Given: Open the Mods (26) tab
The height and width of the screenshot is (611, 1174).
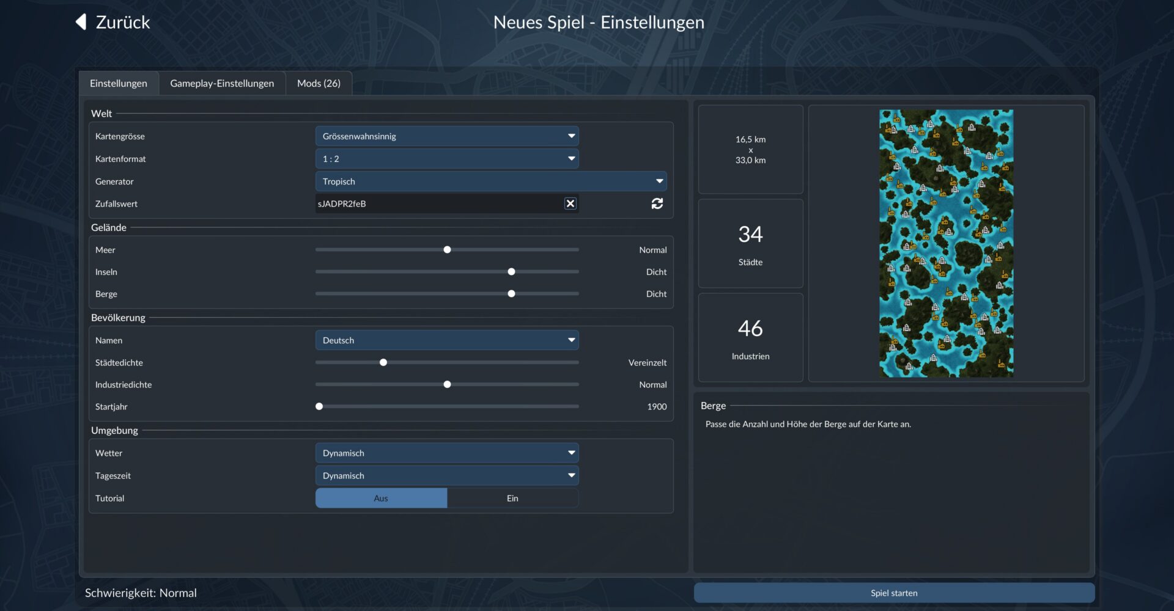Looking at the screenshot, I should tap(319, 83).
